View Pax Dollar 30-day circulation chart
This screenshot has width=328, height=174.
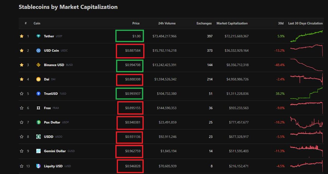pyautogui.click(x=306, y=122)
